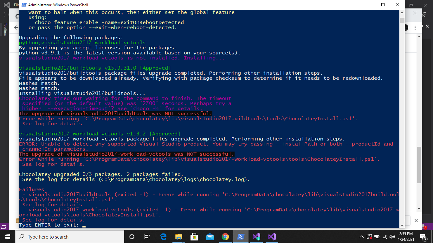Click 'visualstudio2017-workload-vctools v1.3.2 [Approved]' line

click(100, 134)
